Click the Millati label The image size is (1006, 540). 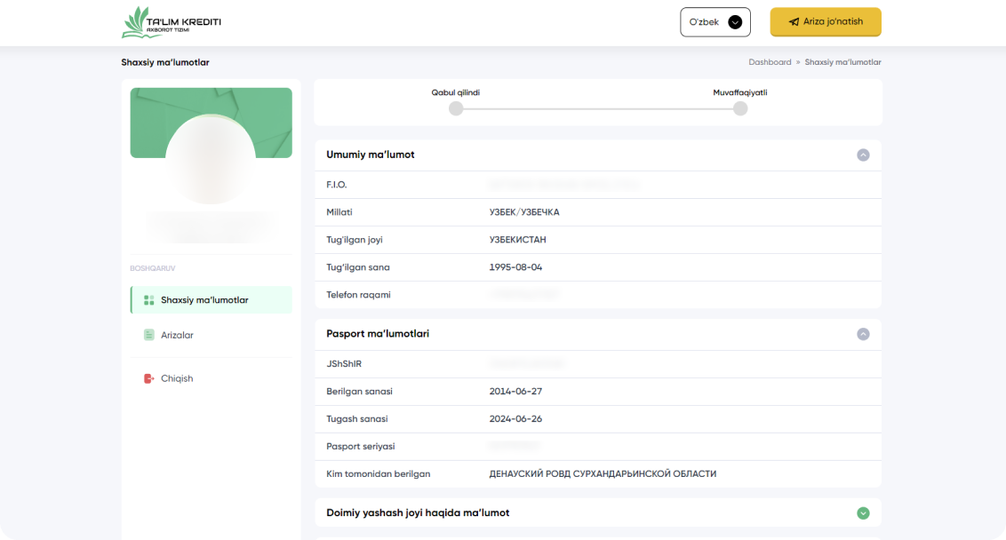pyautogui.click(x=339, y=212)
